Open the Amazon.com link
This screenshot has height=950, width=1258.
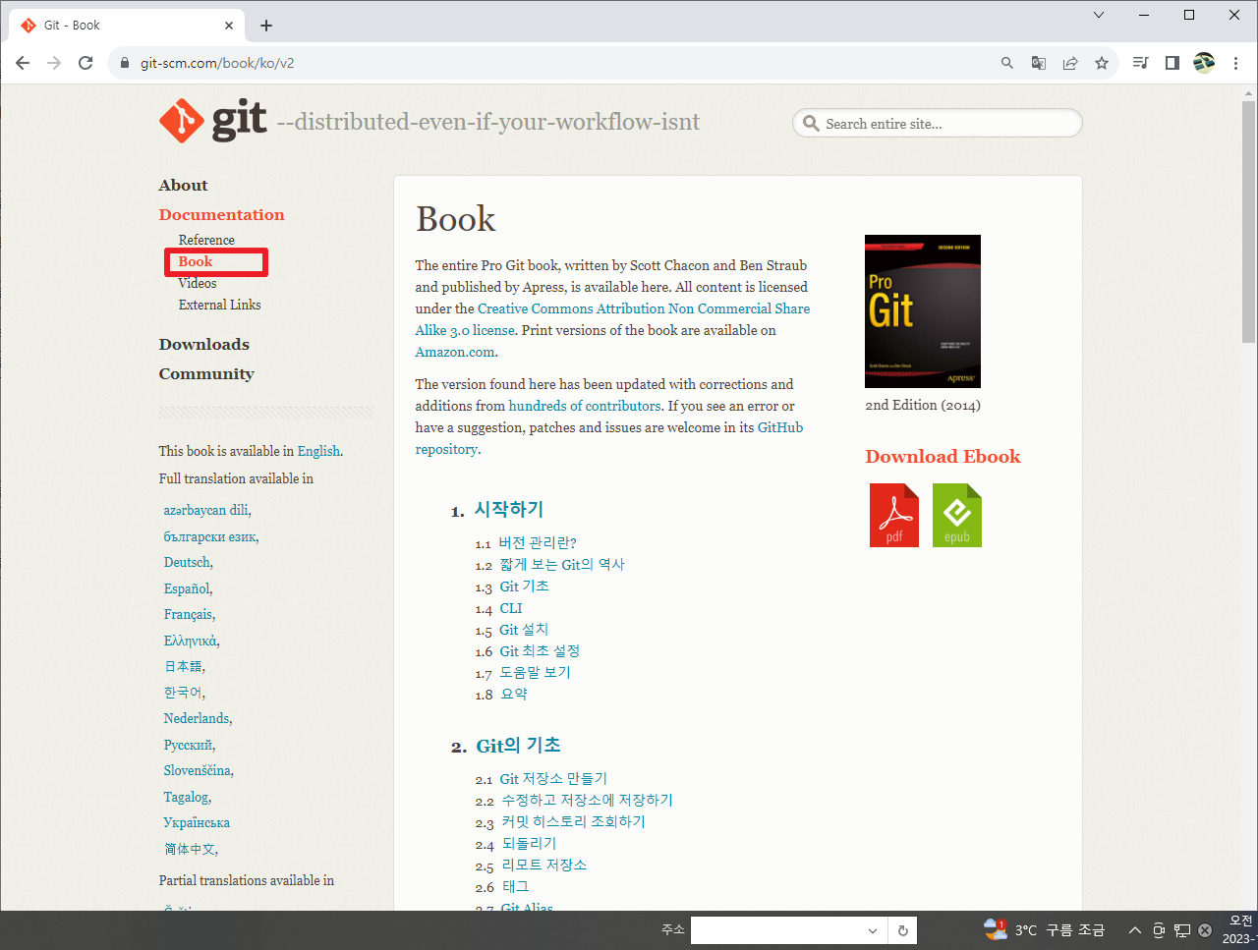455,352
